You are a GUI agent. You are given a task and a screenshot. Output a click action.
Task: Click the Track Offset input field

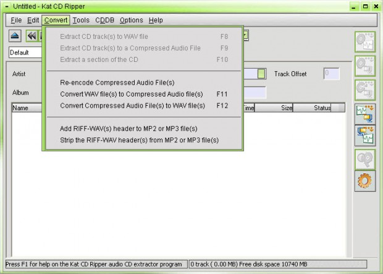pyautogui.click(x=332, y=74)
